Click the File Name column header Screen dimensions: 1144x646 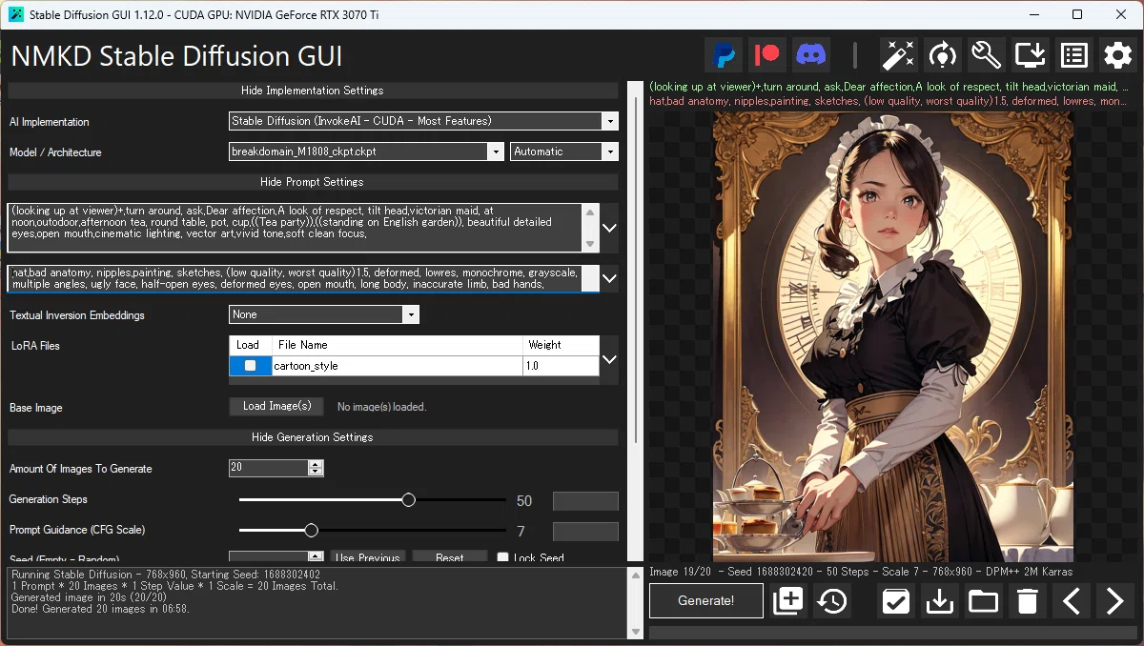pyautogui.click(x=398, y=345)
